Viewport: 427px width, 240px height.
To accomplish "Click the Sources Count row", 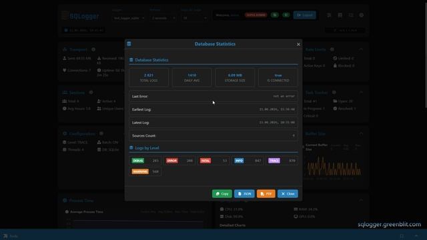I will pos(213,135).
